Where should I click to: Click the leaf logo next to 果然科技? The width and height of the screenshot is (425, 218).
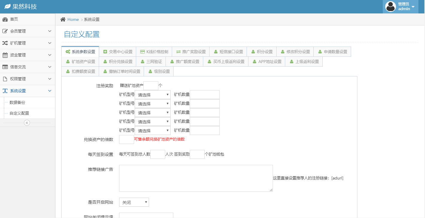click(7, 7)
